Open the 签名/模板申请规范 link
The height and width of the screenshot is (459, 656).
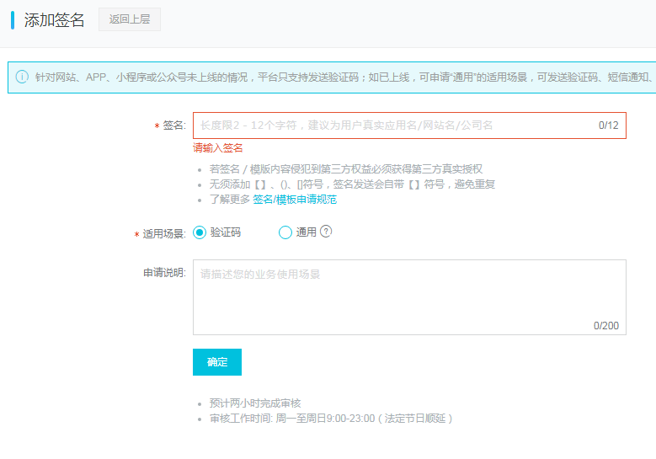(x=295, y=200)
